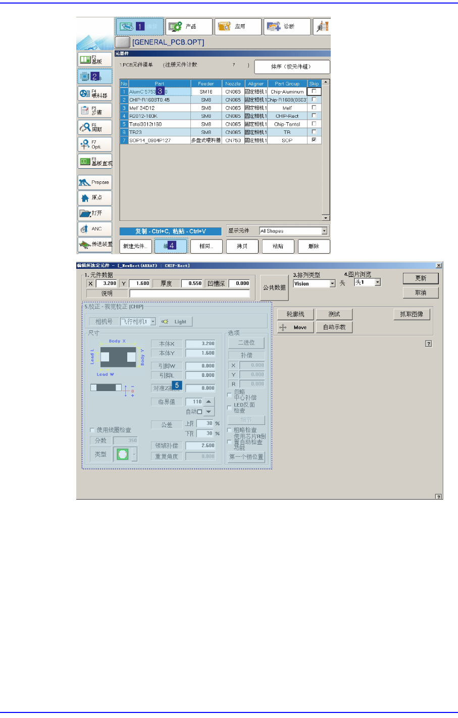Click the 测试 test button
Viewport: 458px width, 718px height.
pos(334,314)
